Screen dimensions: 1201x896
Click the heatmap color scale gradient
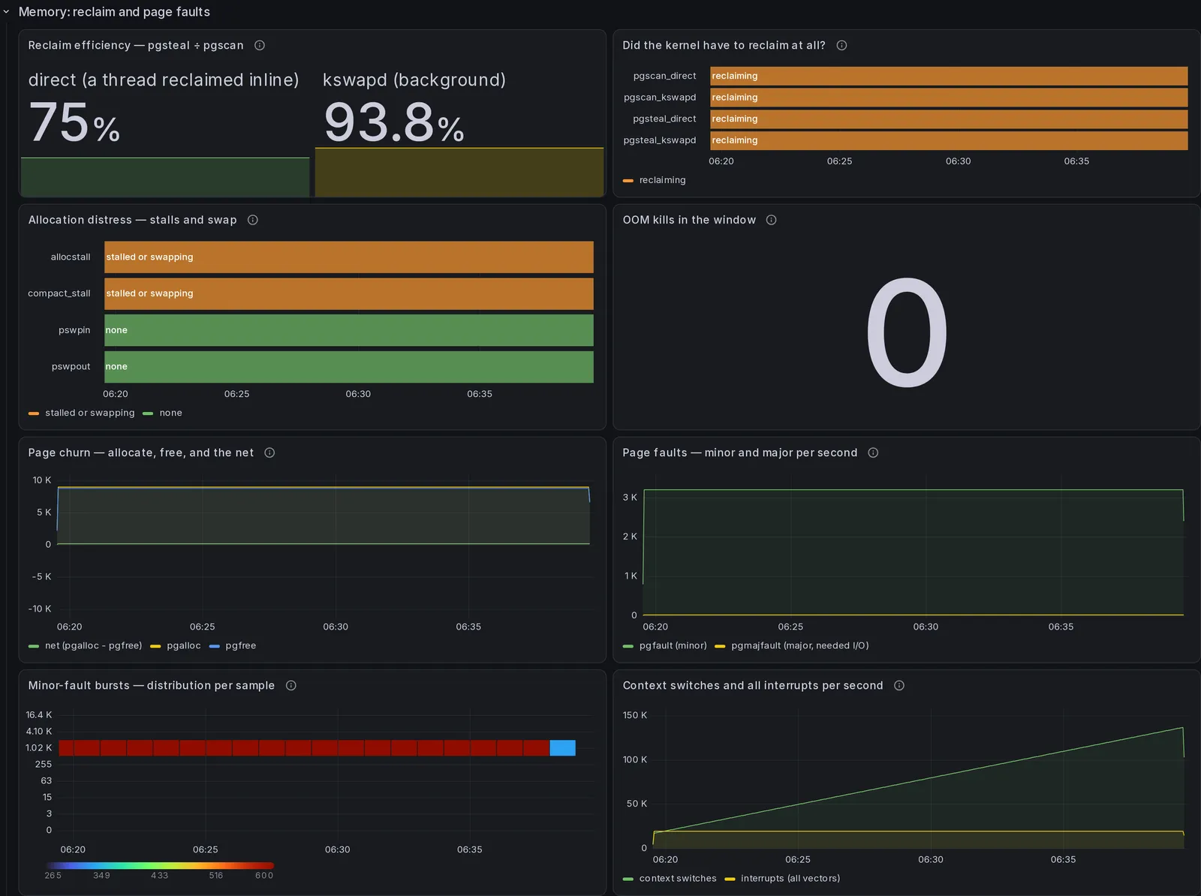click(159, 865)
